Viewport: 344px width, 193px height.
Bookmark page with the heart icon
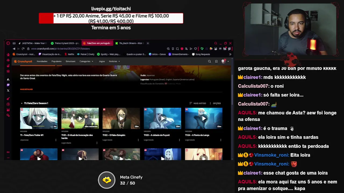(x=195, y=49)
